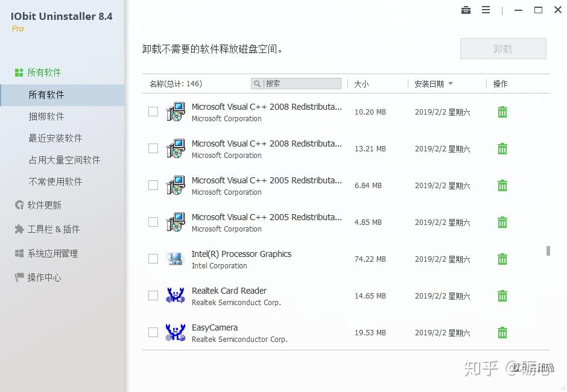Toggle the 安装日期 sort arrow
The width and height of the screenshot is (567, 392).
pyautogui.click(x=451, y=84)
